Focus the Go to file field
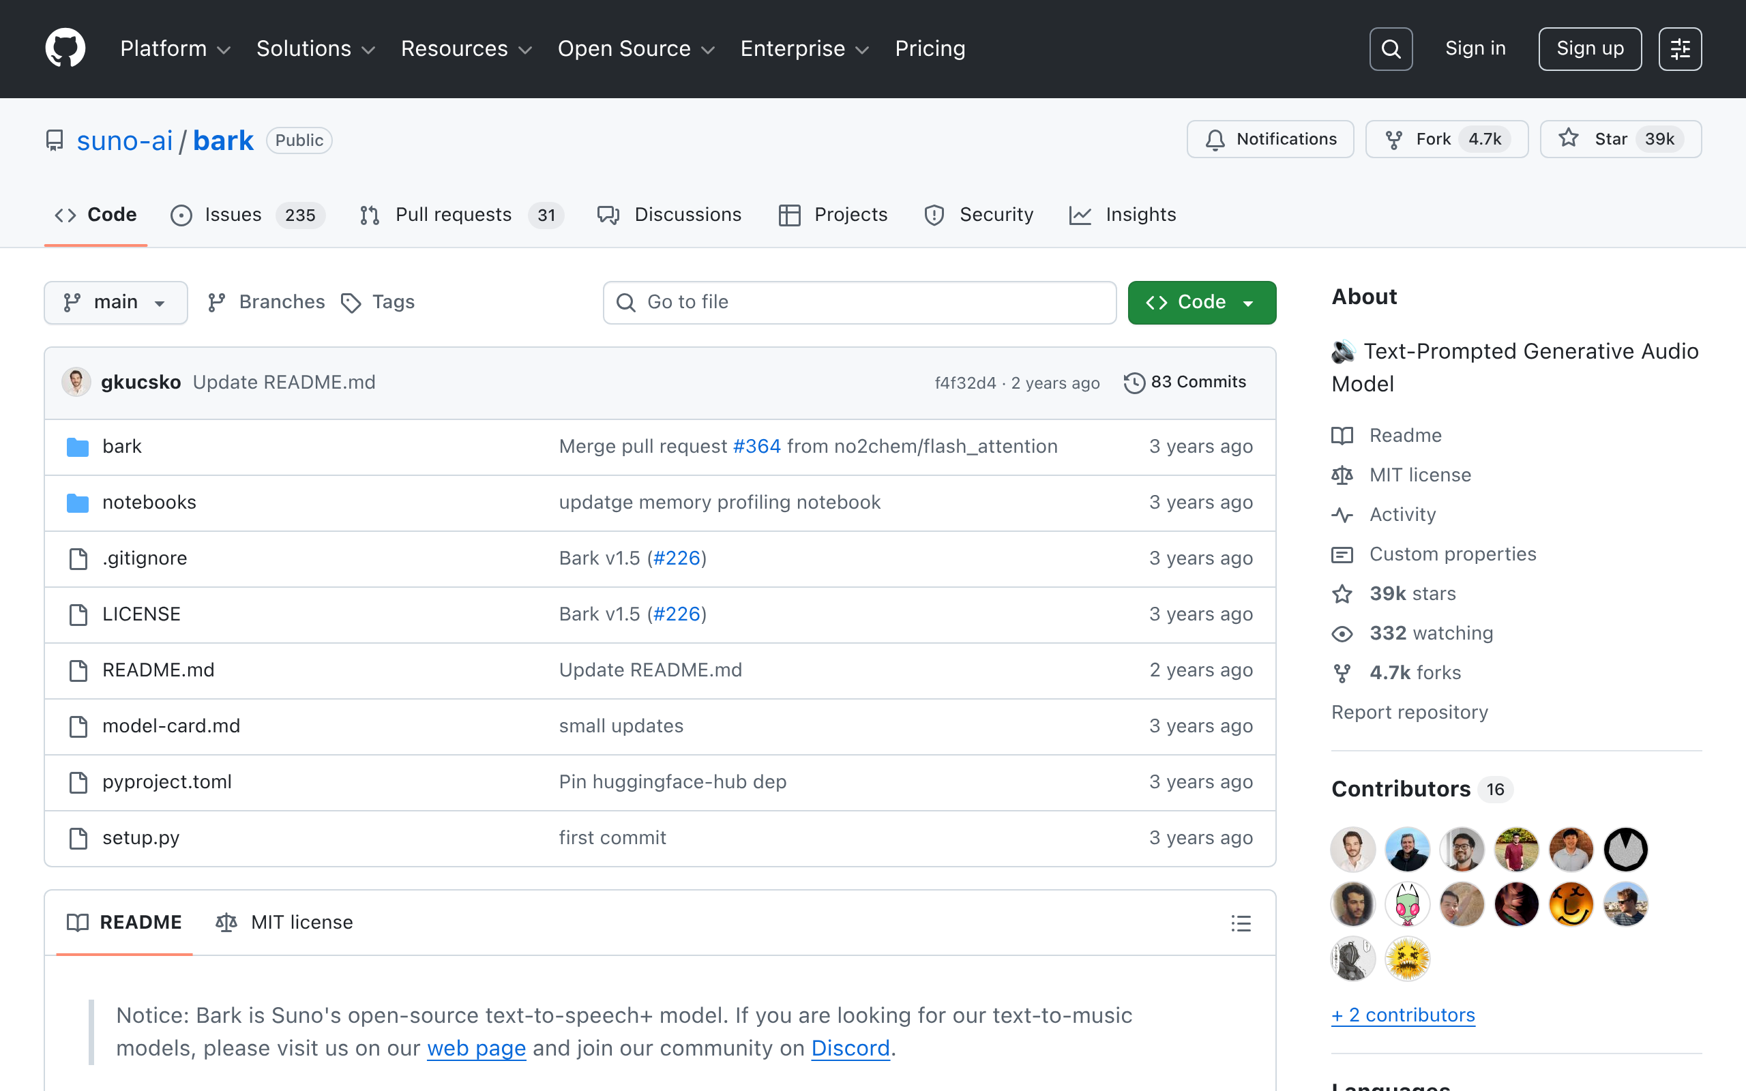Viewport: 1746px width, 1091px height. [859, 302]
